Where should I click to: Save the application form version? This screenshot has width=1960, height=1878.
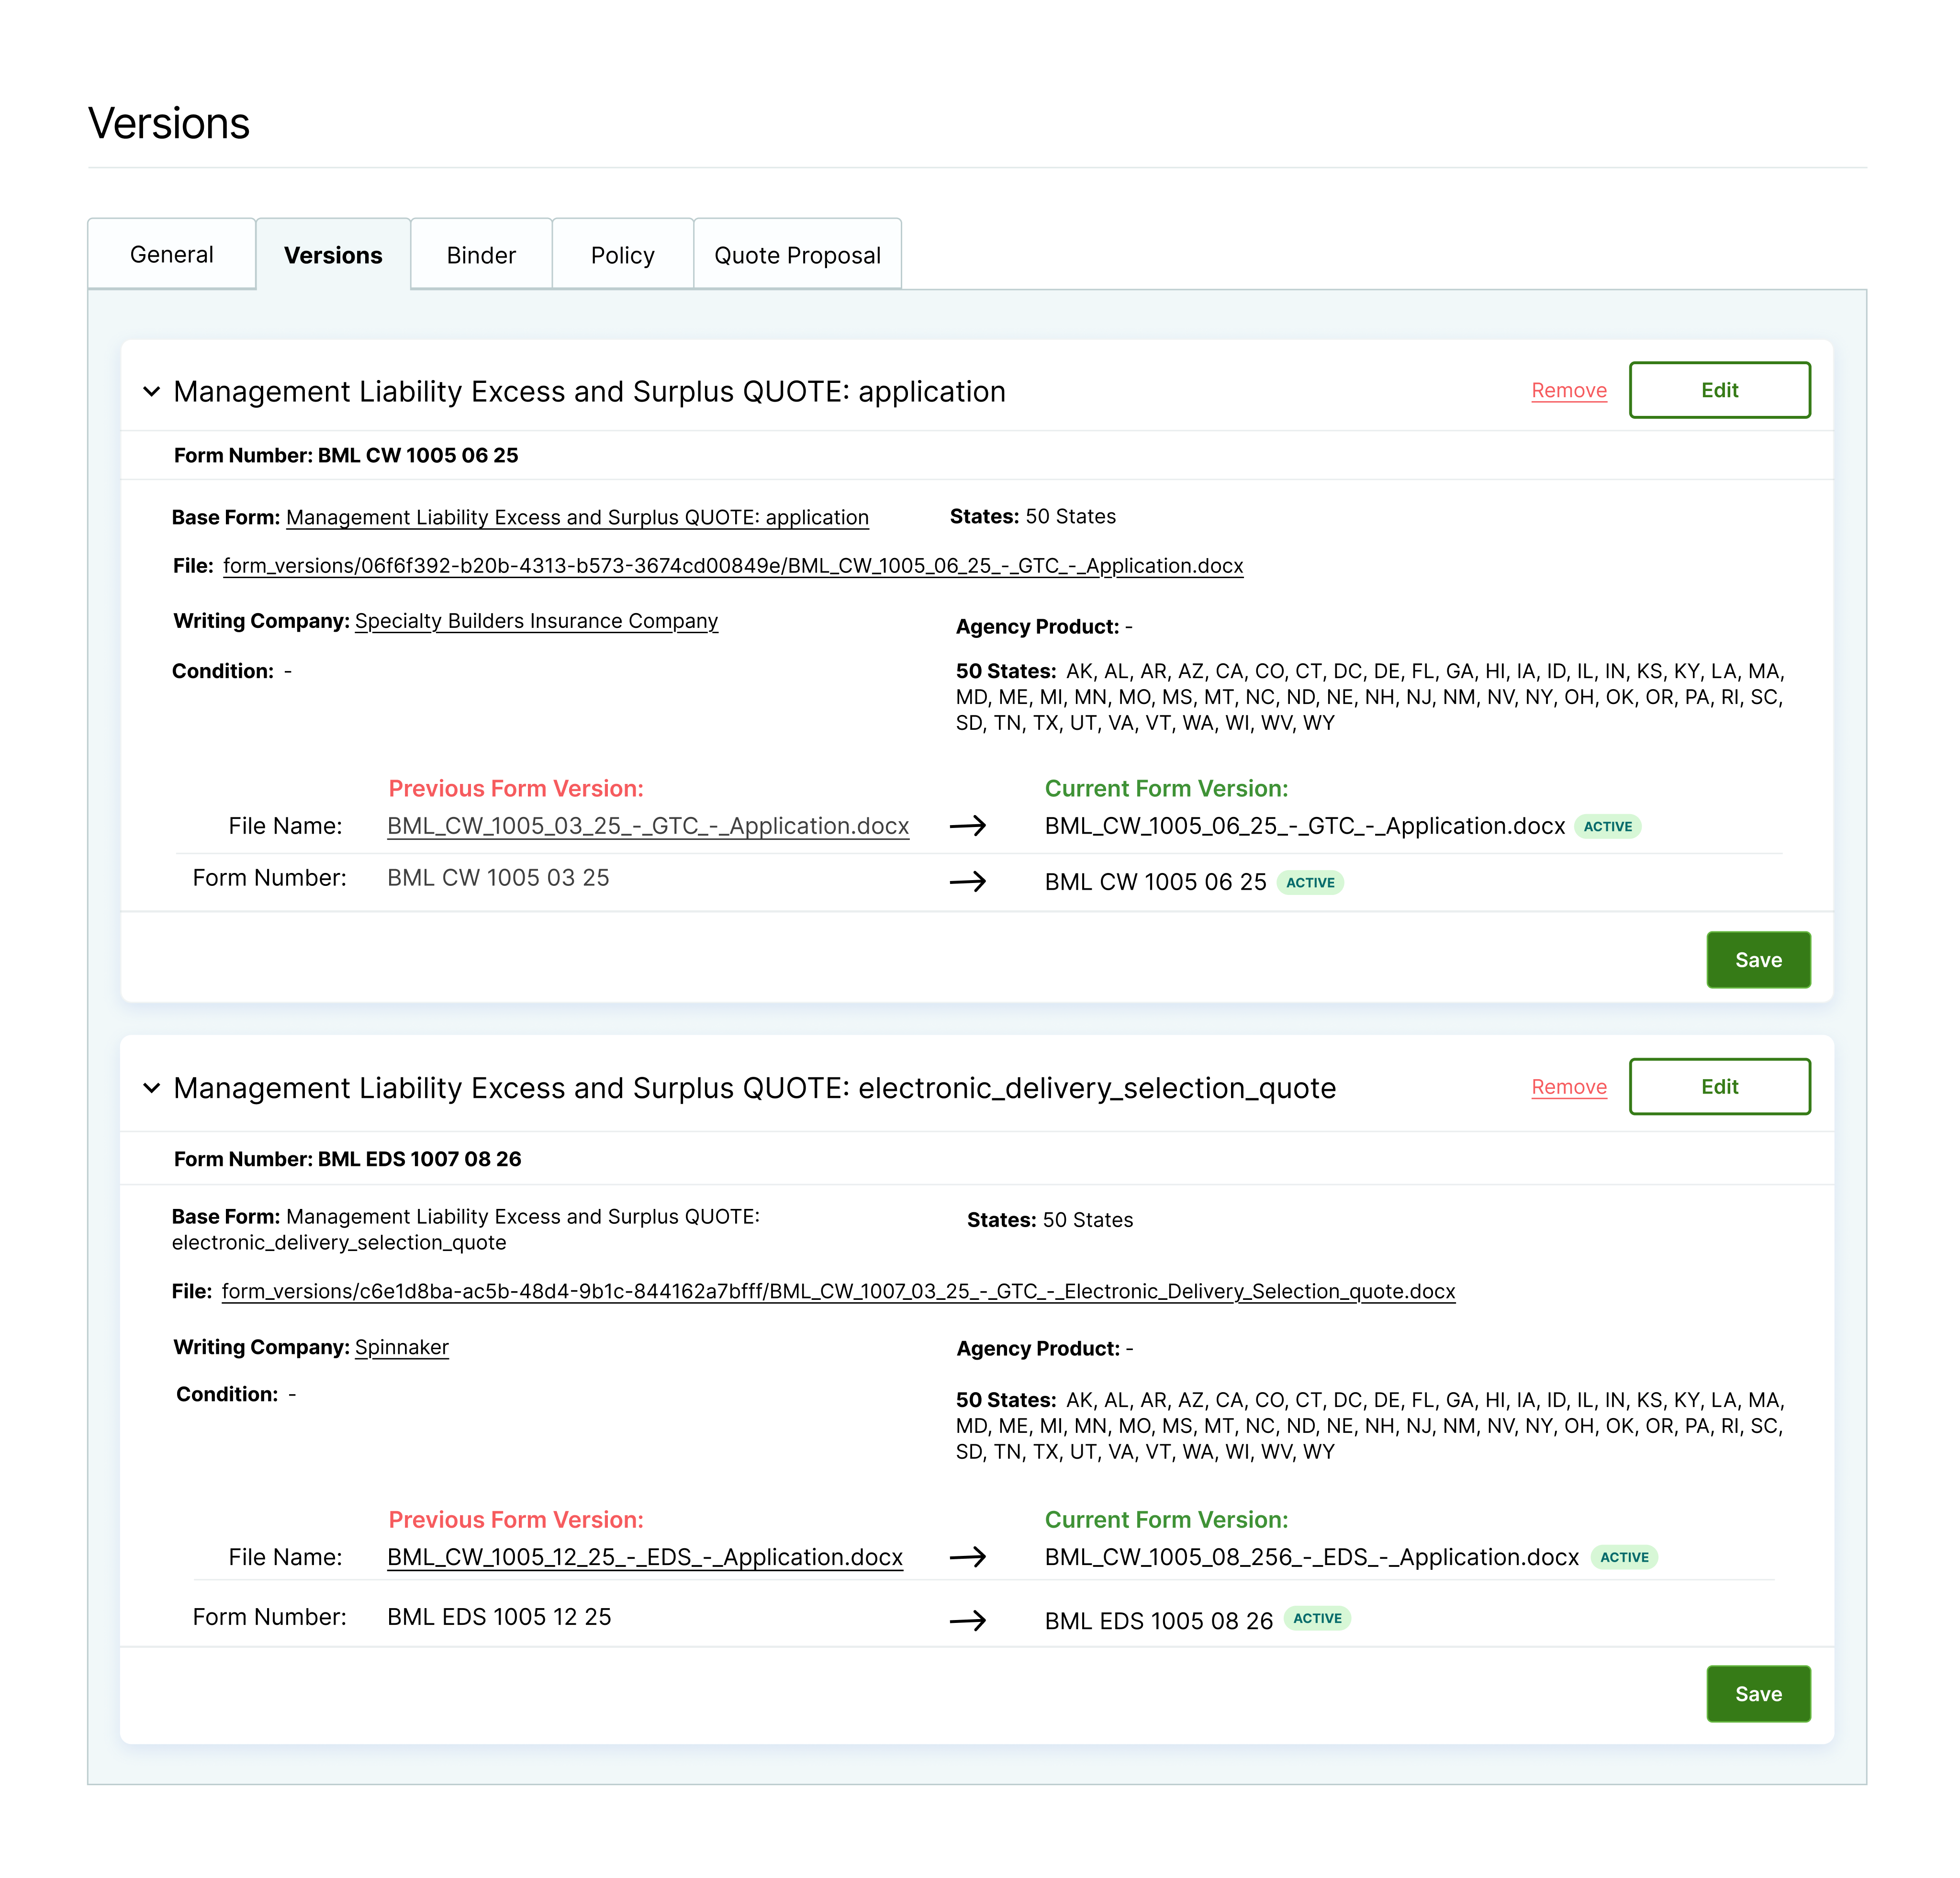[1757, 960]
